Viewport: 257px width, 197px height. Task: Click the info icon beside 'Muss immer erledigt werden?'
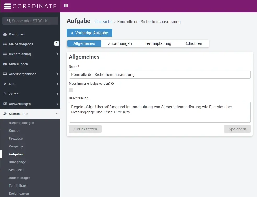[112, 84]
